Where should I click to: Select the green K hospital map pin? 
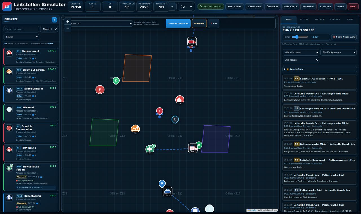[116, 81]
